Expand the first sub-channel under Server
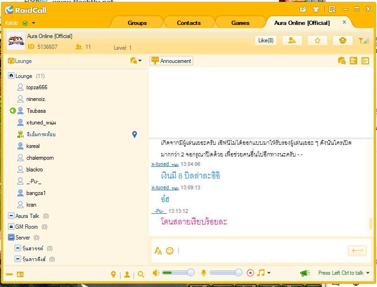The image size is (377, 287). (x=17, y=248)
